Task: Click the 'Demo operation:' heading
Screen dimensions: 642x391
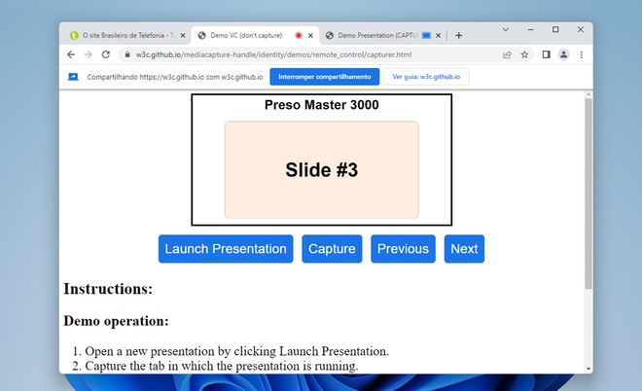Action: click(x=116, y=321)
